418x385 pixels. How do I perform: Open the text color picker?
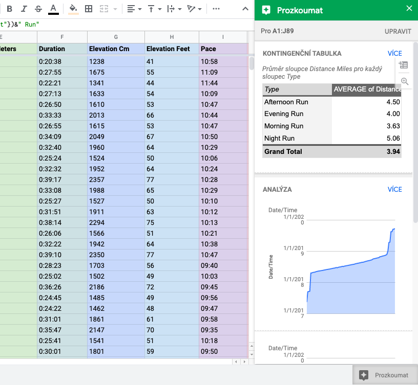click(53, 9)
